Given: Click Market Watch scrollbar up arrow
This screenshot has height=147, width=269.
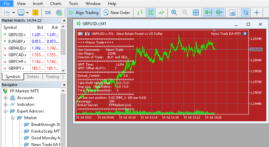Looking at the screenshot, I should [63, 27].
